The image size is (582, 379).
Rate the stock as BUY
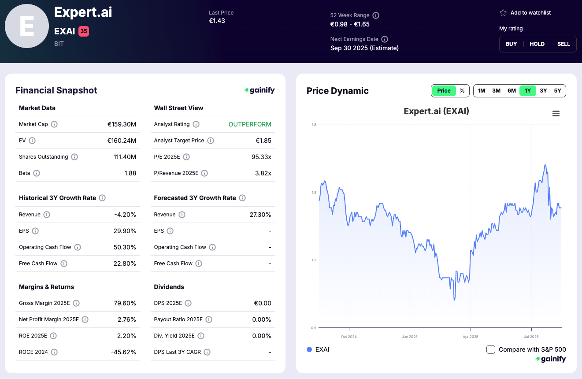(x=512, y=44)
